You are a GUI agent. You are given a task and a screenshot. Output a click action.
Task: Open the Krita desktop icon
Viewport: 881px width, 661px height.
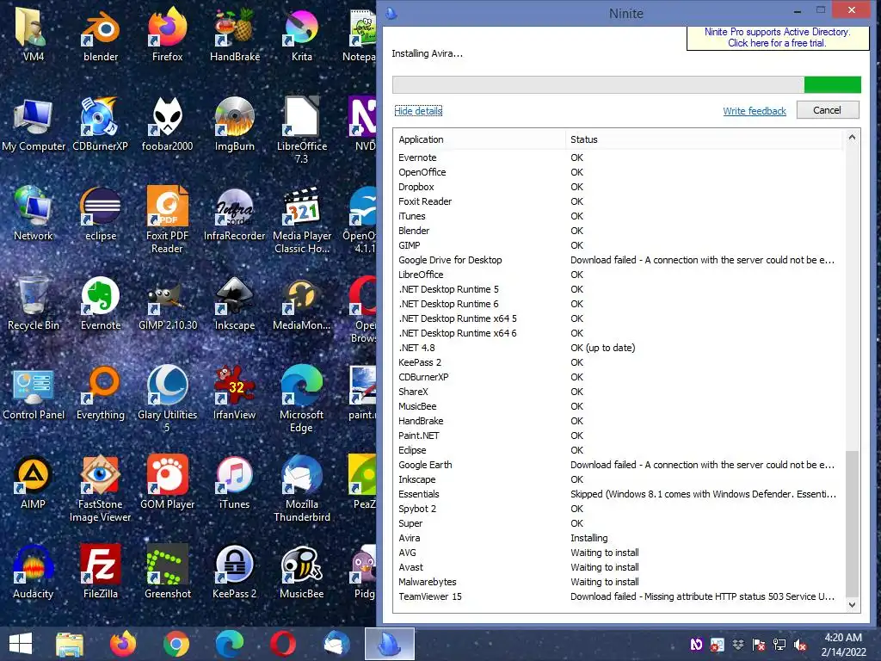[x=302, y=34]
